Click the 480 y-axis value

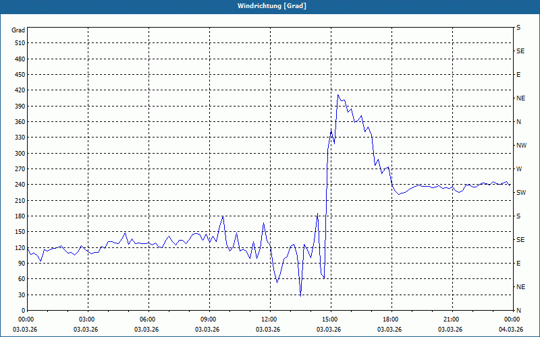[20, 59]
